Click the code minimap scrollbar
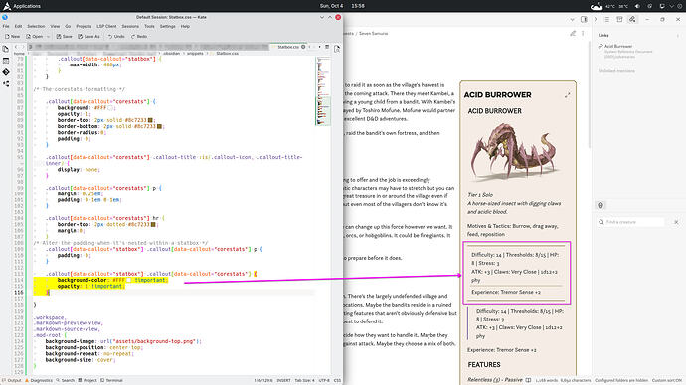 323,91
